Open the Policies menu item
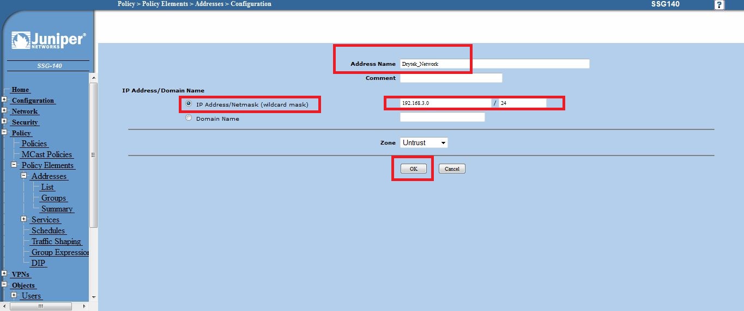 34,144
